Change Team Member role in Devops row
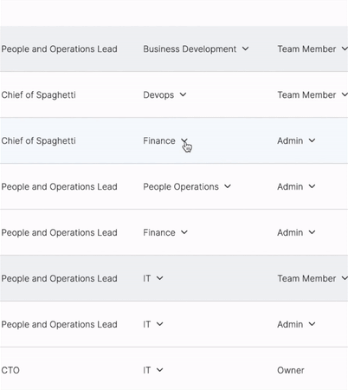This screenshot has width=348, height=390. (313, 94)
